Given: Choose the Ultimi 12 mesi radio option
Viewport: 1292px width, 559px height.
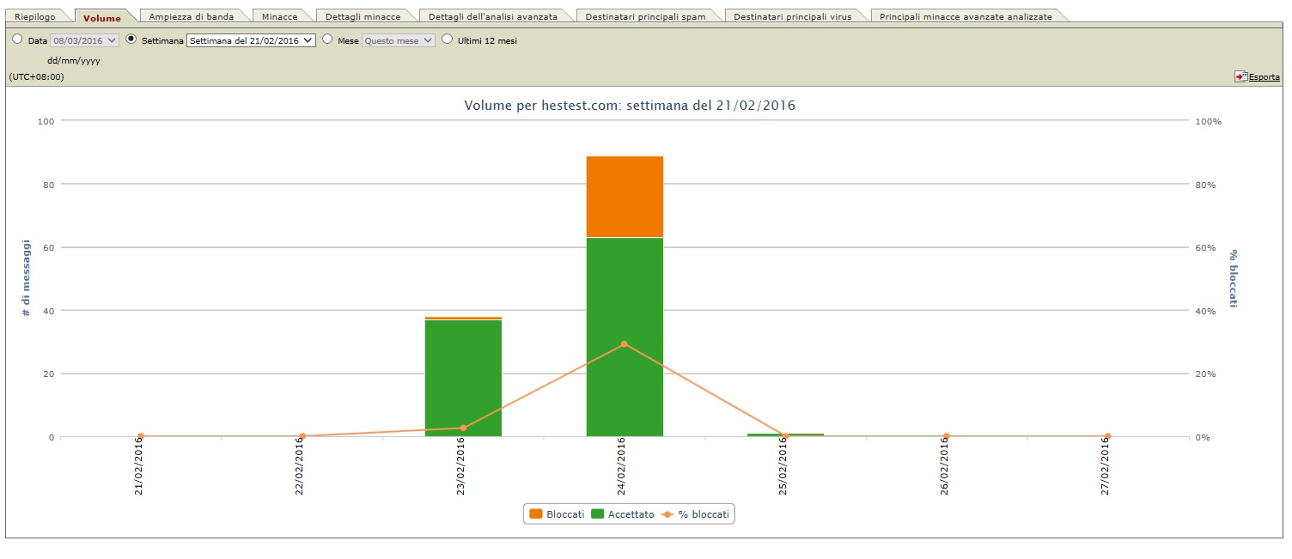Looking at the screenshot, I should click(x=447, y=39).
